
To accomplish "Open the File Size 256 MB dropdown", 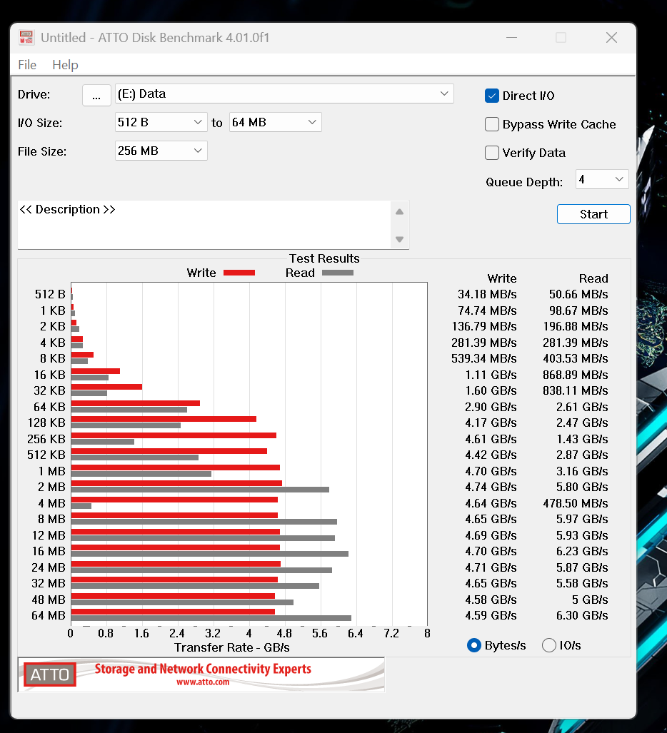I will point(161,151).
